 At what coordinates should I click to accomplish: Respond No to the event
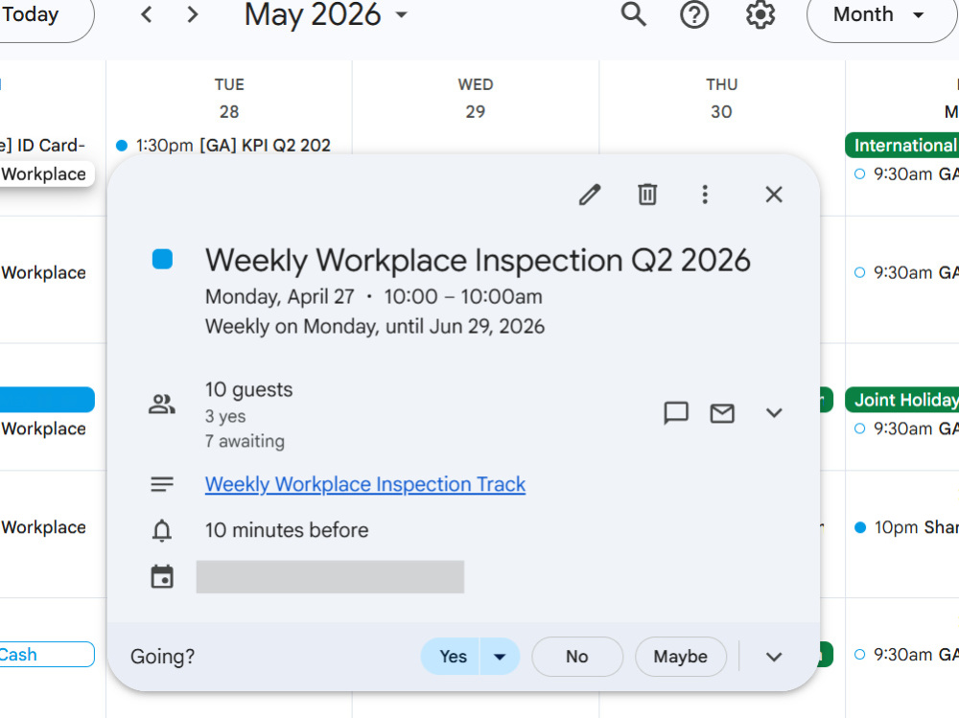pos(576,657)
